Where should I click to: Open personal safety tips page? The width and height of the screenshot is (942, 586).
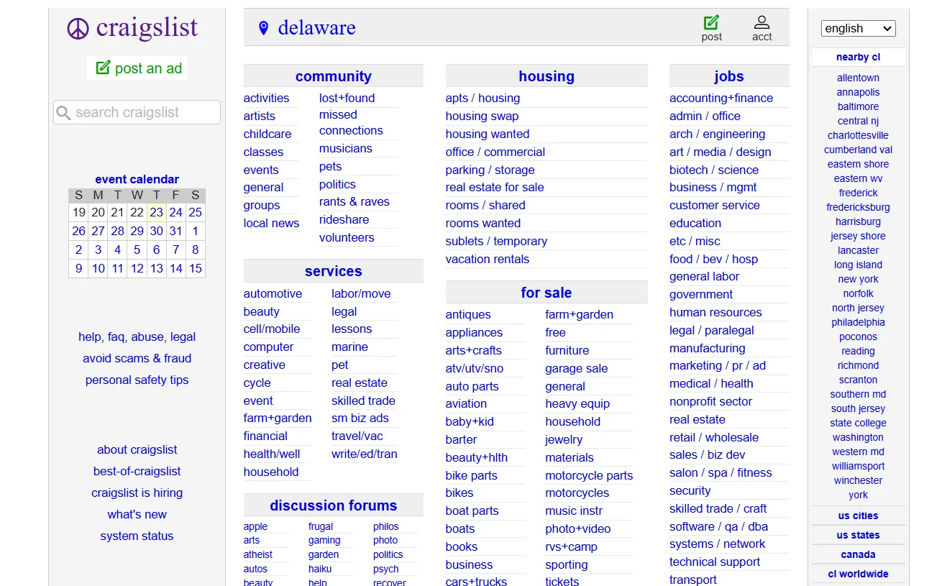pos(137,380)
